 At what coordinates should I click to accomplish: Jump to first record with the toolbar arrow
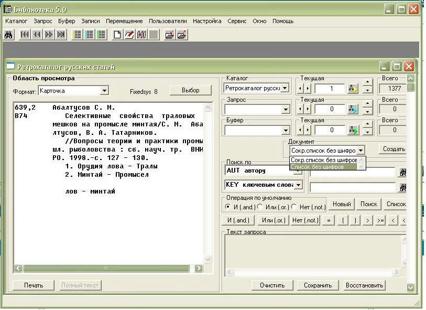pyautogui.click(x=24, y=35)
